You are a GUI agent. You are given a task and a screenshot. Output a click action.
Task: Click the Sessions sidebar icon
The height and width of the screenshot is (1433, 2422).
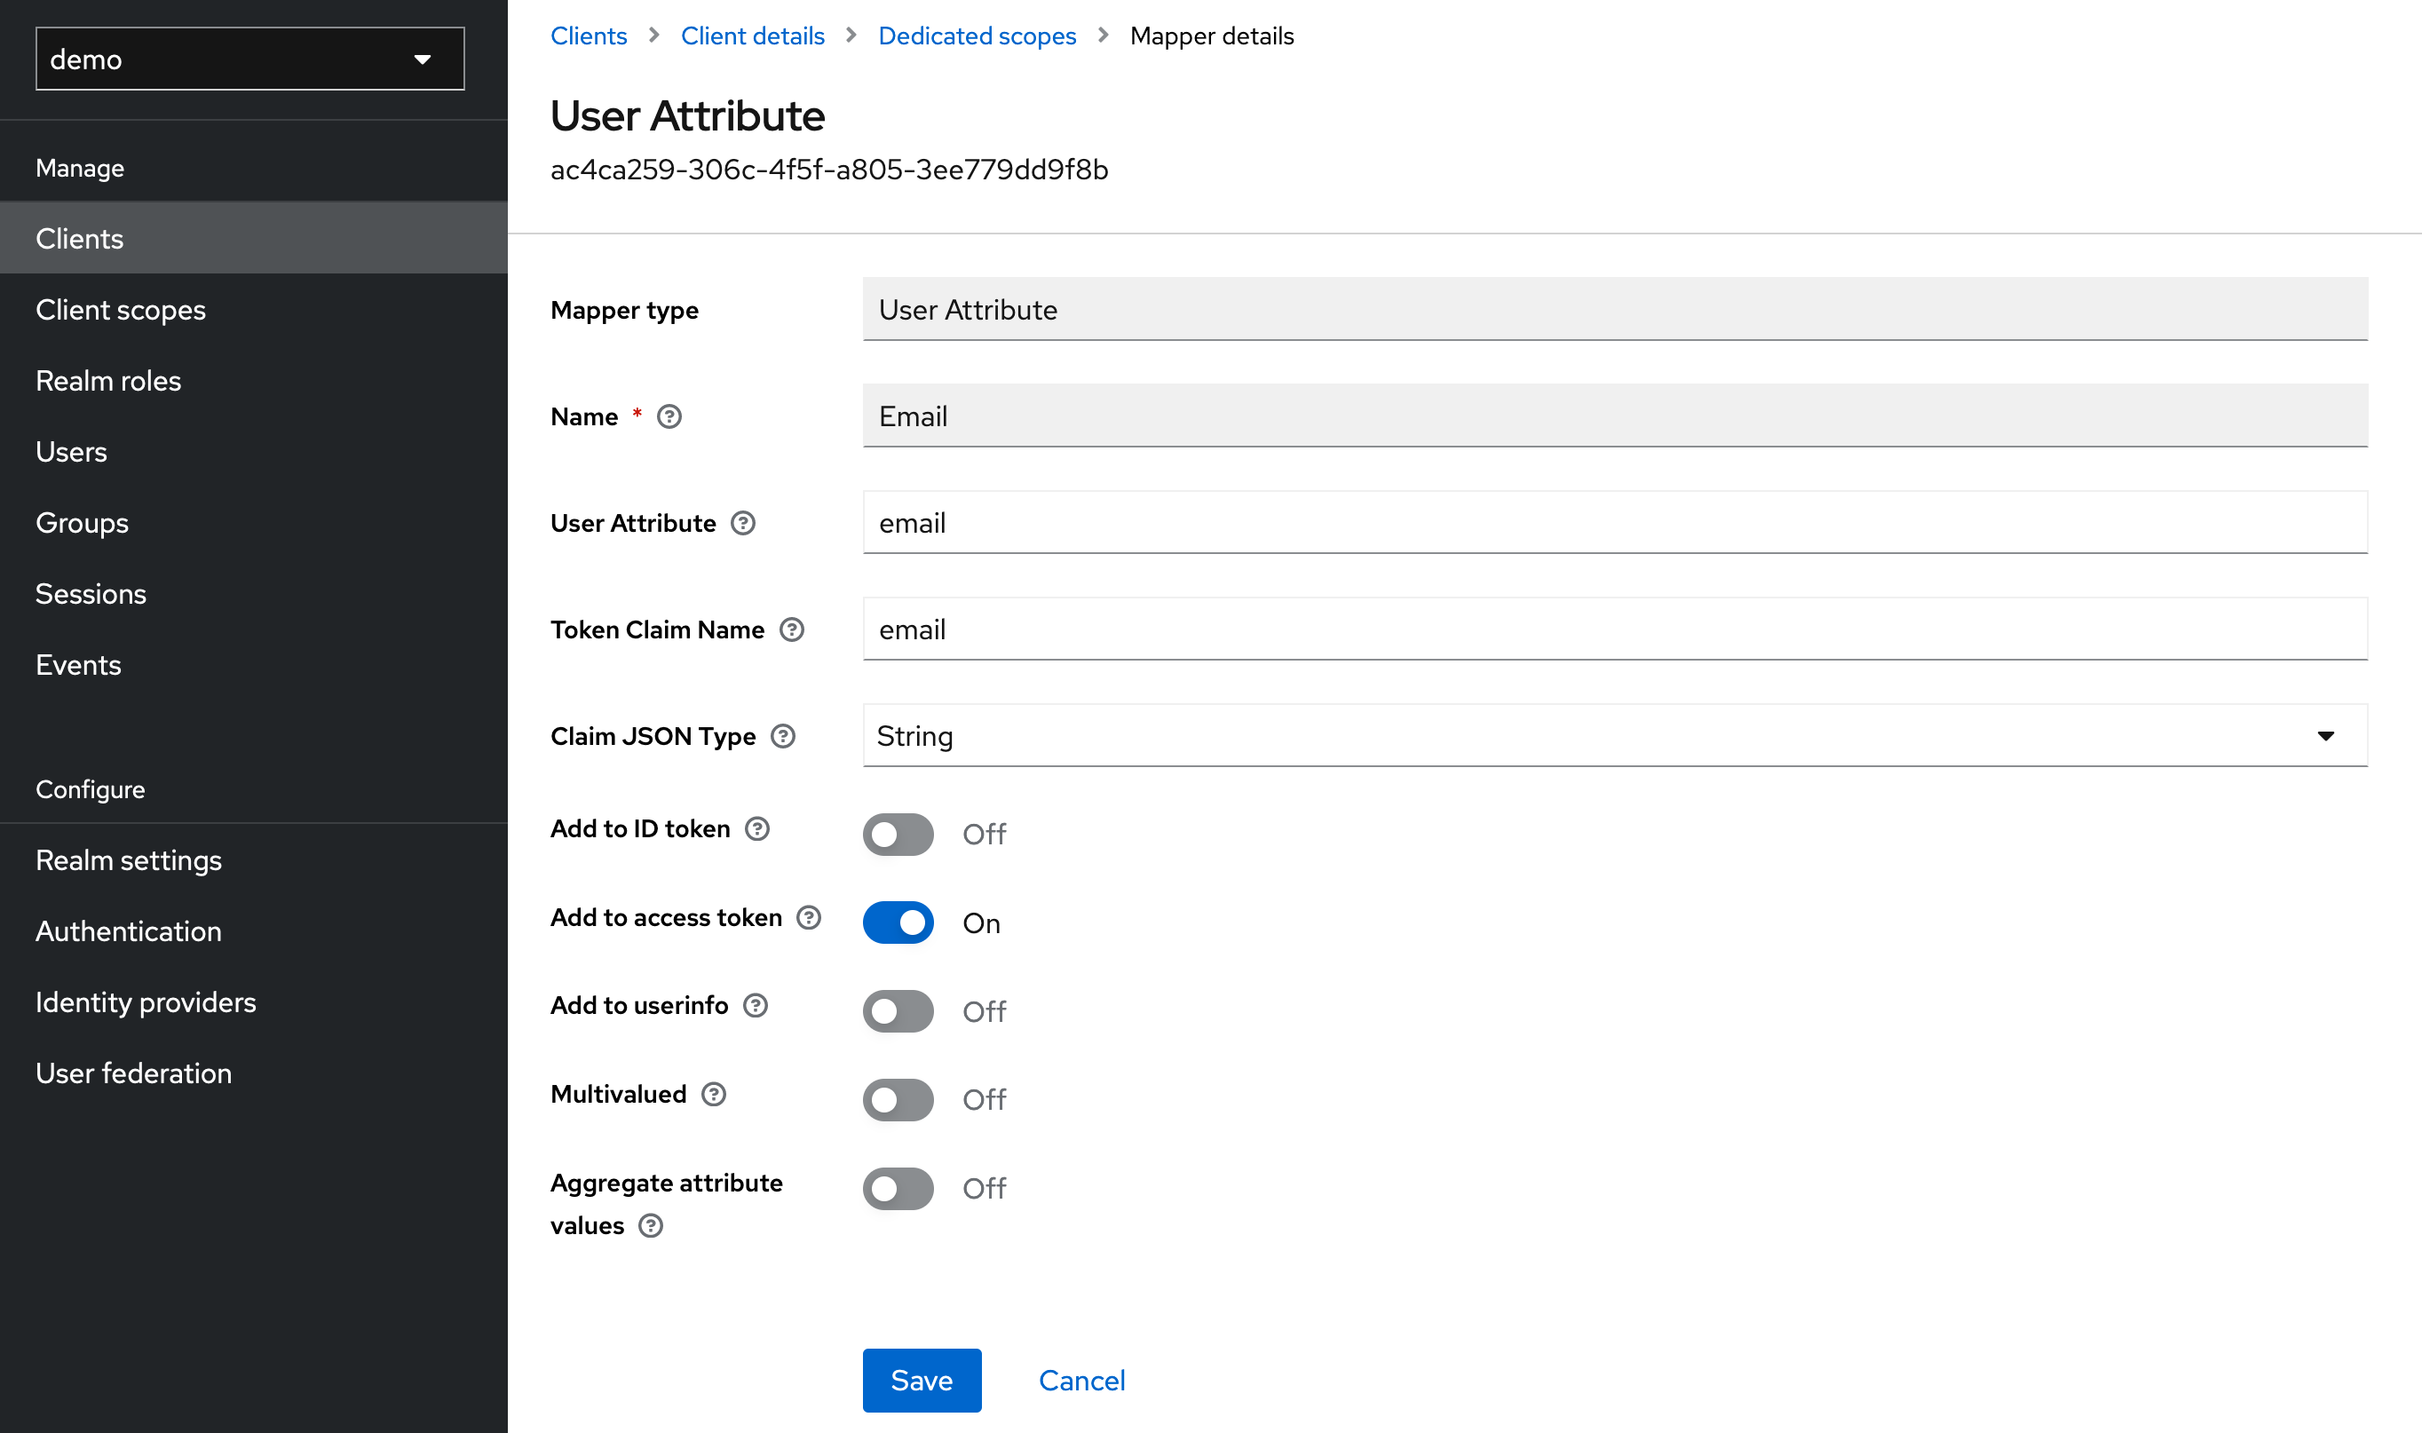coord(91,594)
